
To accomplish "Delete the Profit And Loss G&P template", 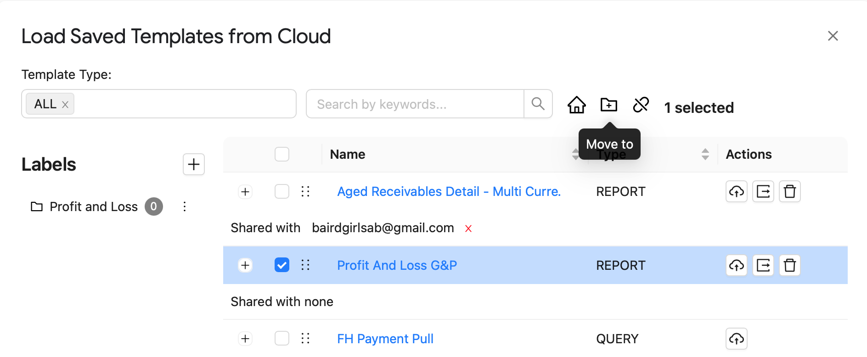I will pyautogui.click(x=790, y=265).
